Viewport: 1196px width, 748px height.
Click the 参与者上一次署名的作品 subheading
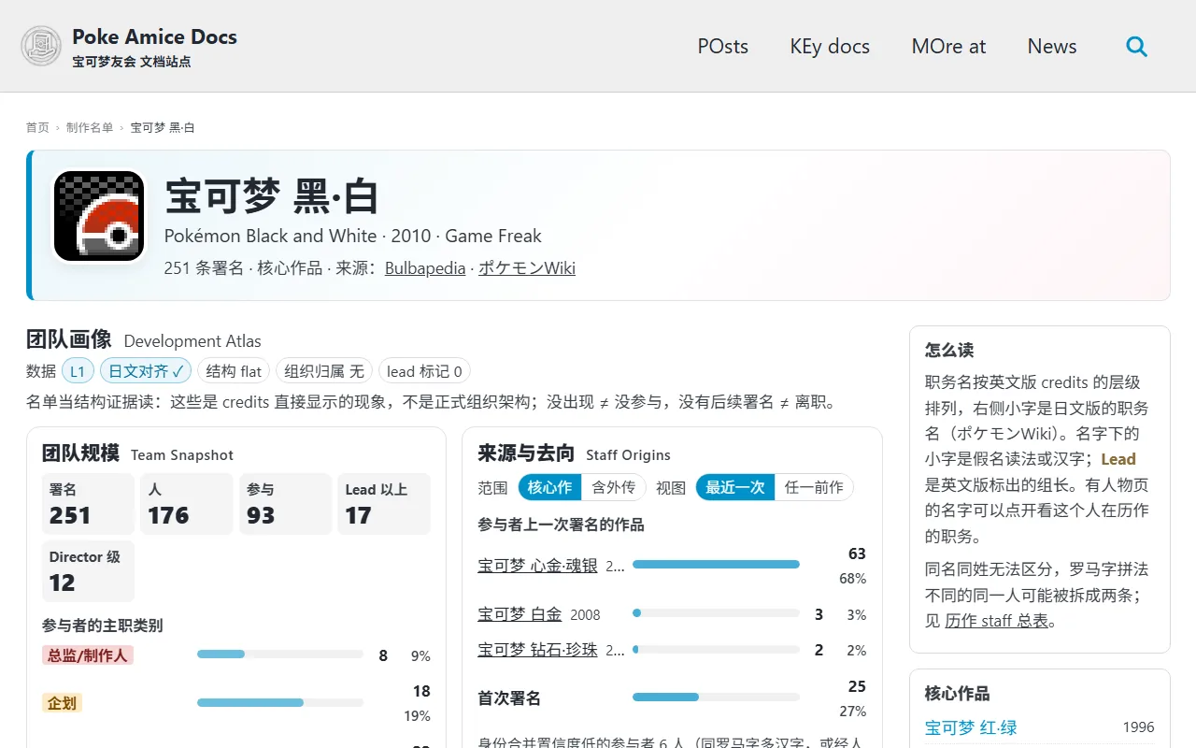click(x=561, y=525)
